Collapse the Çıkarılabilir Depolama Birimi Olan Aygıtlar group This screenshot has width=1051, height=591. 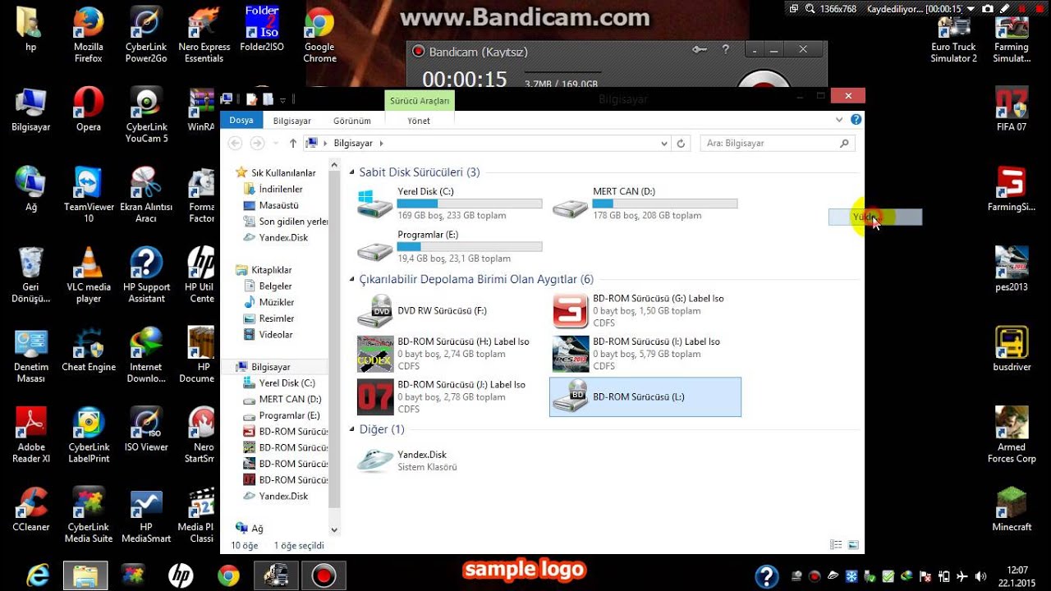[x=352, y=280]
